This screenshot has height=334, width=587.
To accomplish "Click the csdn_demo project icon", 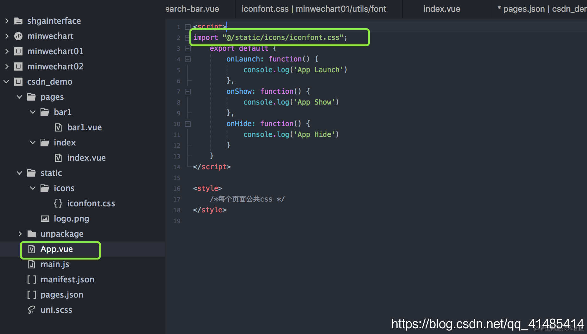I will tap(19, 82).
